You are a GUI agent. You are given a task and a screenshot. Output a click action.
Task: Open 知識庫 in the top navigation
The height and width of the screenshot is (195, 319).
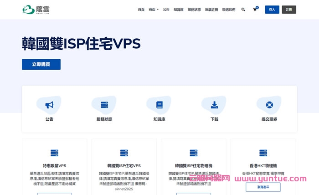[x=179, y=10]
